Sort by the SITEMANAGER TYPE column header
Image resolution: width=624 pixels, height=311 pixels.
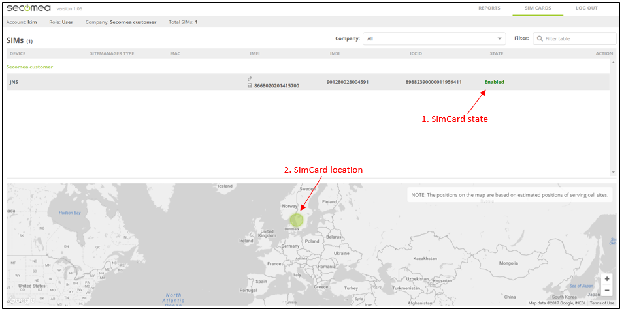[x=112, y=53]
